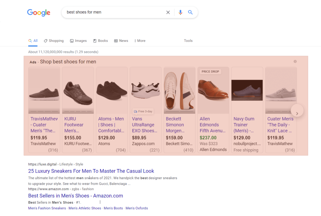Open the Beckett Simonon sneaker image
The width and height of the screenshot is (321, 216).
tap(180, 90)
